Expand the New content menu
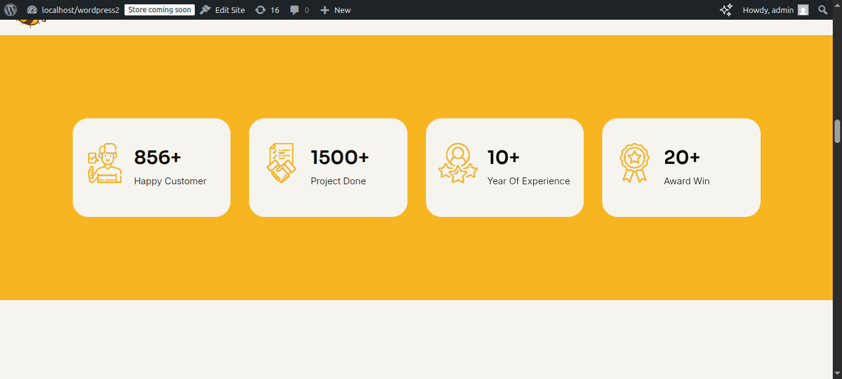This screenshot has height=379, width=842. coord(335,10)
